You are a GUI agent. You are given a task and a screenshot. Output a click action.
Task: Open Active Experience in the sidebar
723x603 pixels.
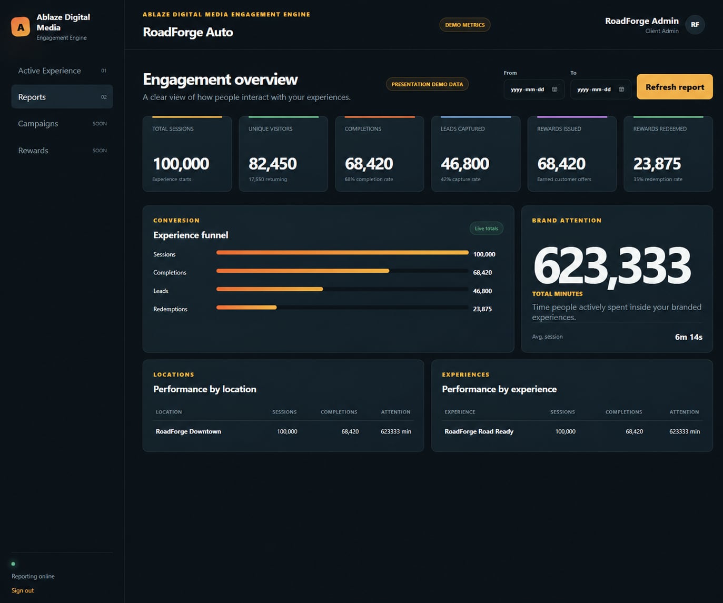(62, 71)
